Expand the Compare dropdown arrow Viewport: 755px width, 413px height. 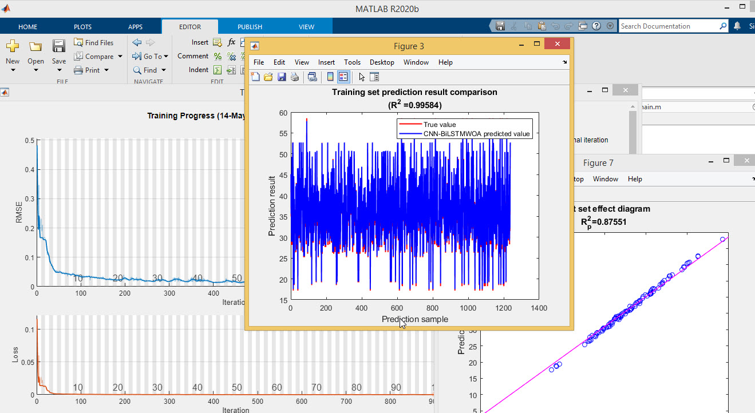point(120,56)
